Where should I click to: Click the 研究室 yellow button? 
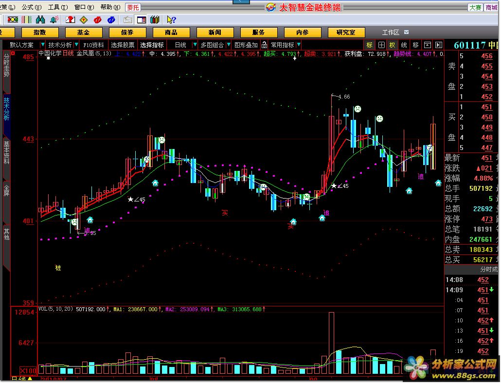(x=346, y=32)
